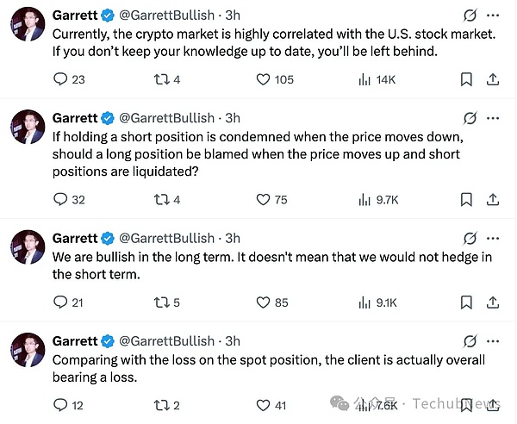The width and height of the screenshot is (517, 424).
Task: Open Garrett's name on the spot position tweet
Action: [x=75, y=340]
